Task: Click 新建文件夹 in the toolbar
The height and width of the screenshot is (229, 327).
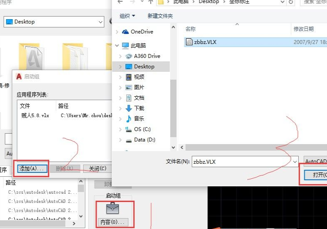Action: (160, 16)
